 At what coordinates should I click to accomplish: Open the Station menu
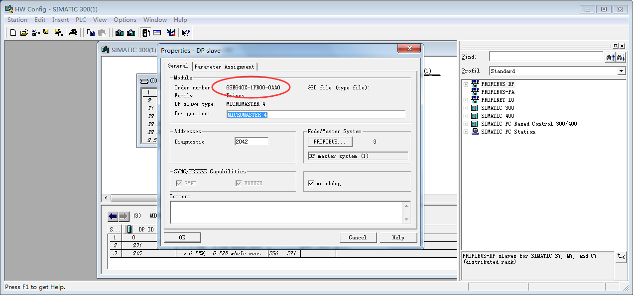pyautogui.click(x=17, y=20)
